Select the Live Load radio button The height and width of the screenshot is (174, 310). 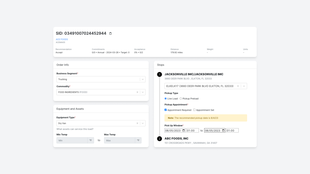pos(166,99)
